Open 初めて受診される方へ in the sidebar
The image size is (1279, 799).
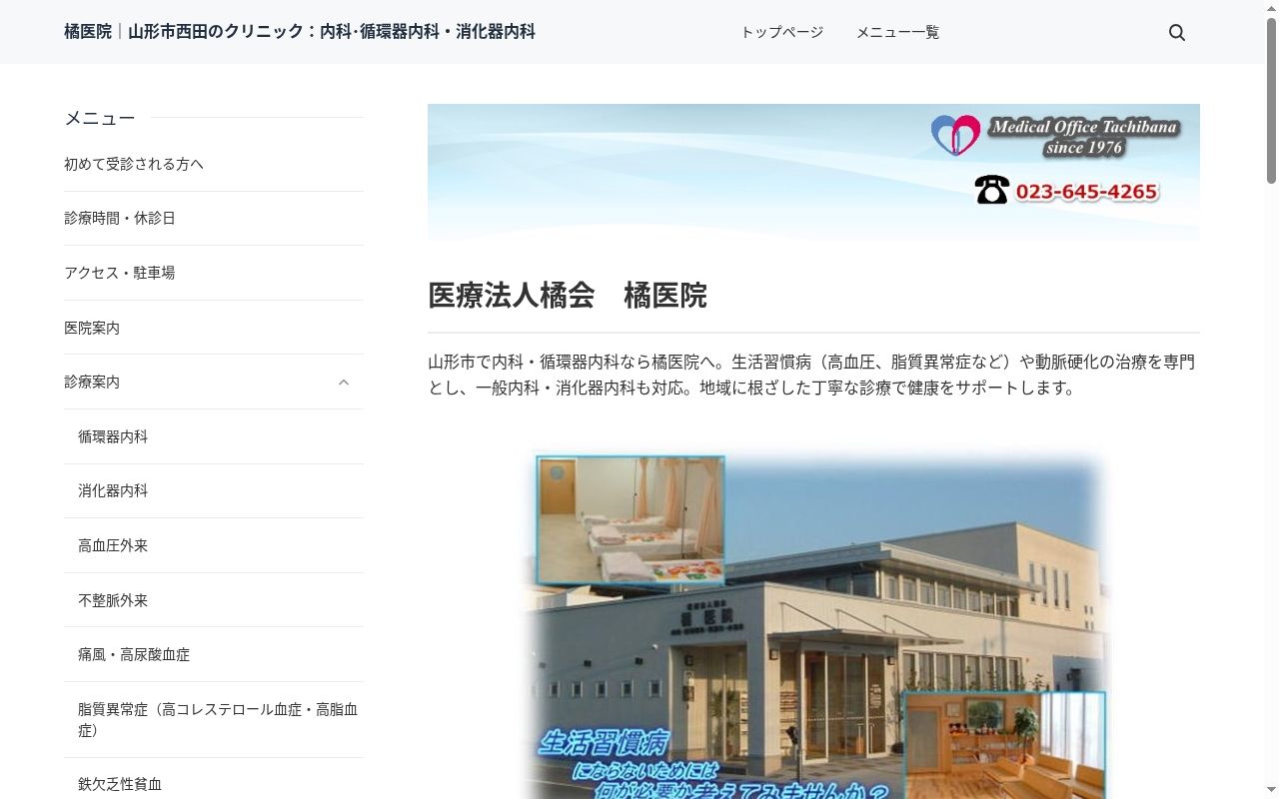click(134, 164)
